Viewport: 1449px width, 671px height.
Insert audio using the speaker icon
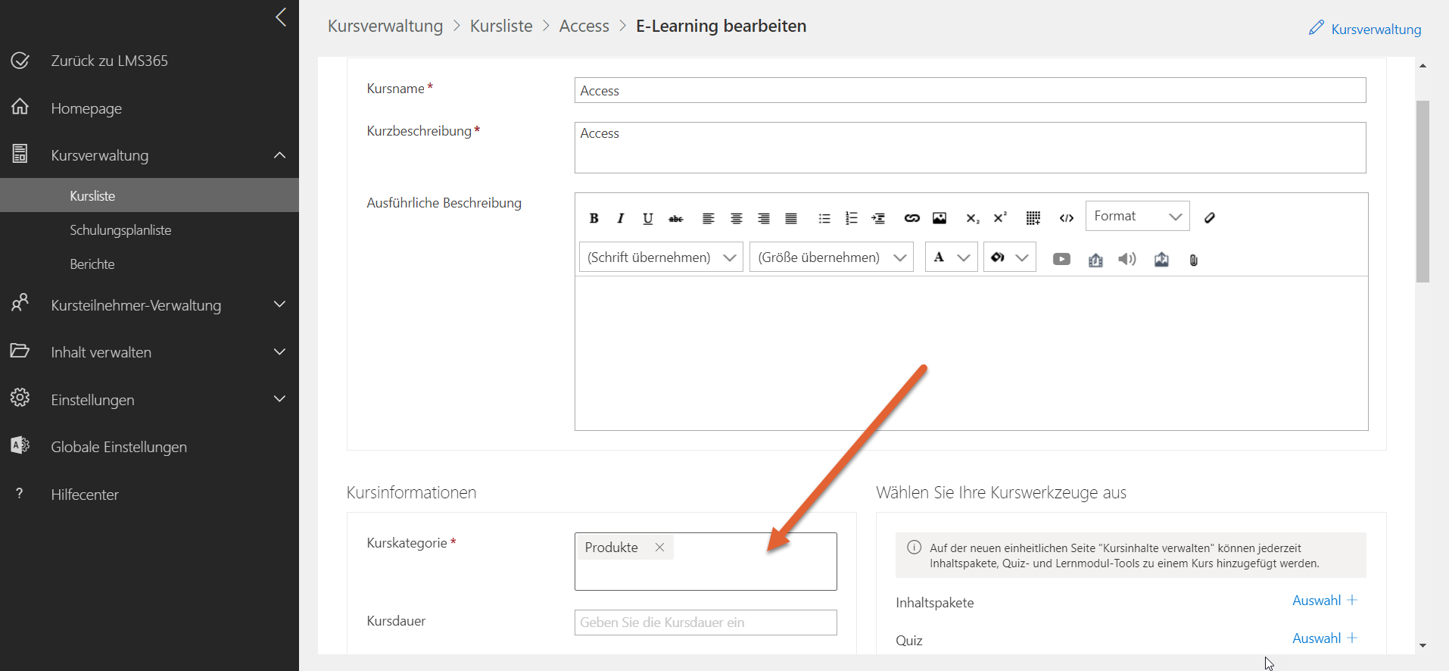[x=1127, y=259]
